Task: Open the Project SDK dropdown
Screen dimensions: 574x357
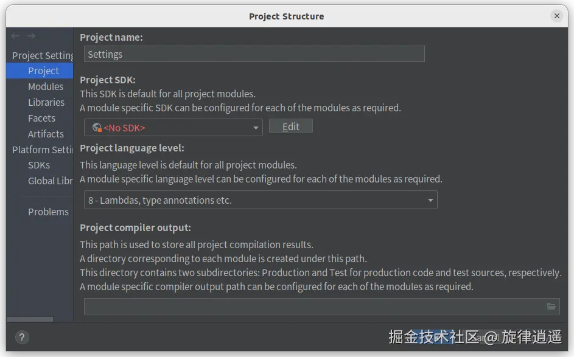Action: 256,127
